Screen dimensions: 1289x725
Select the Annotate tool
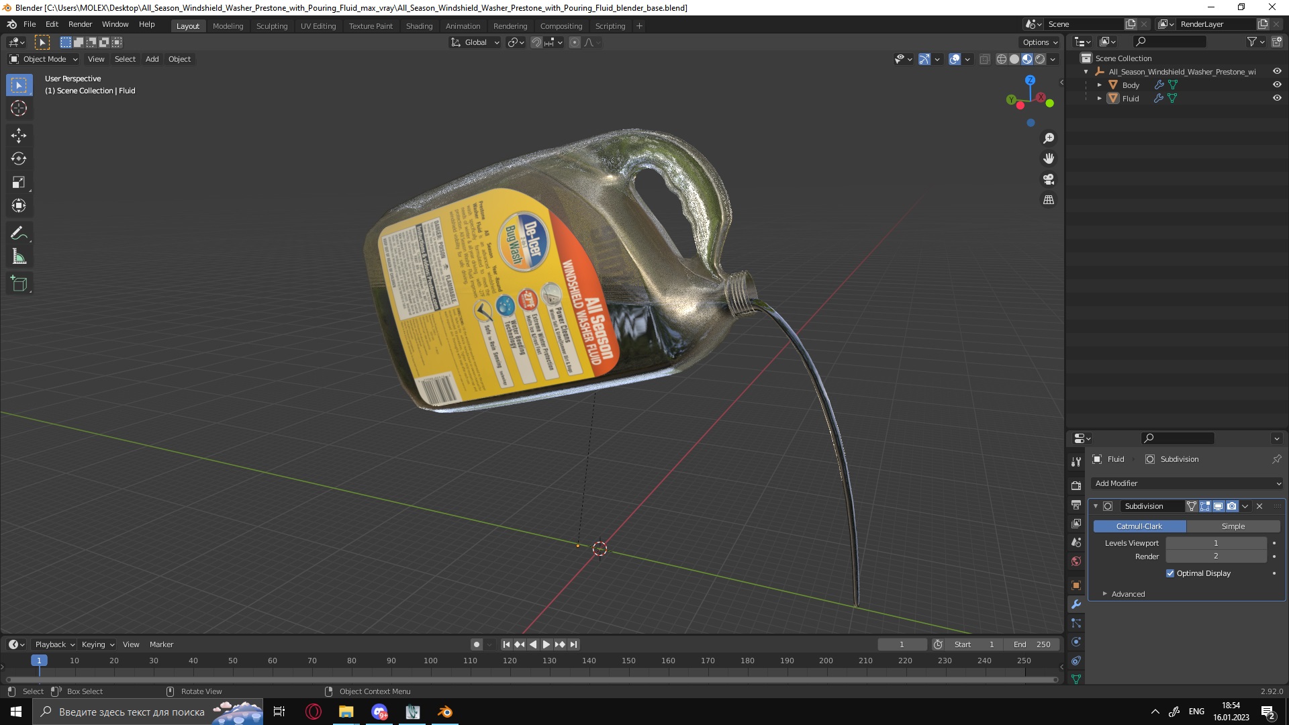click(19, 234)
